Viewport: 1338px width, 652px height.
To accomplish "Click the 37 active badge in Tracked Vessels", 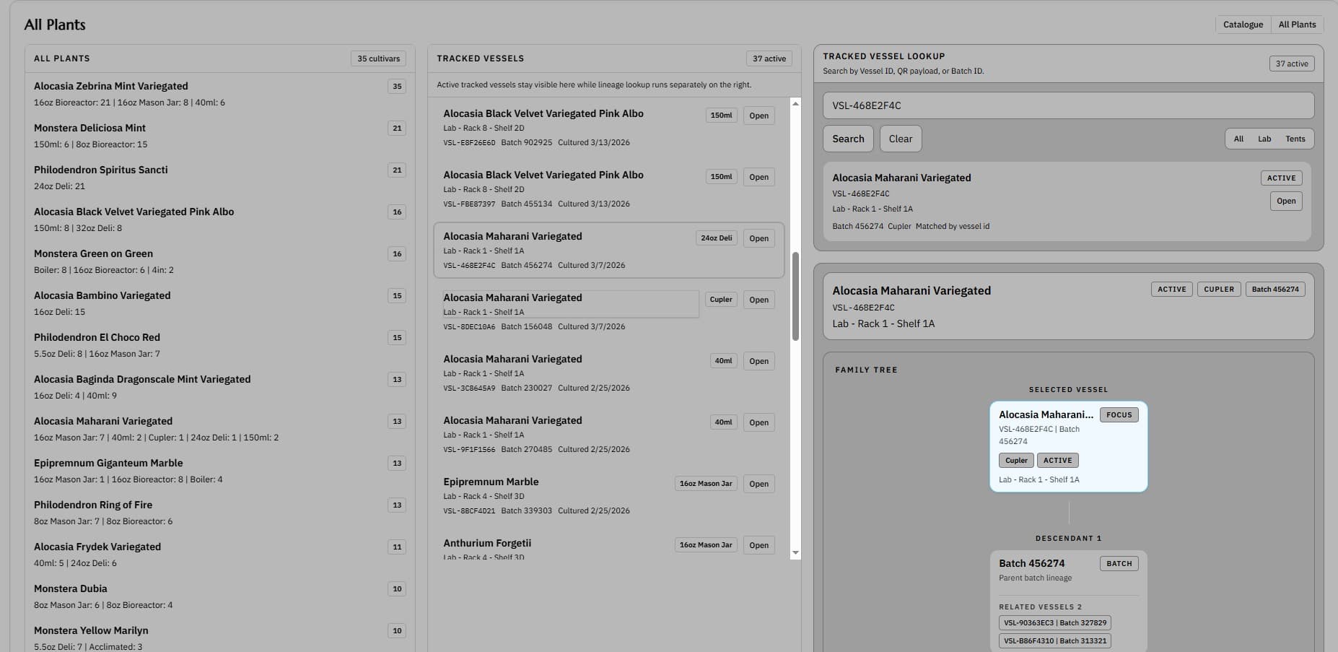I will pos(768,58).
